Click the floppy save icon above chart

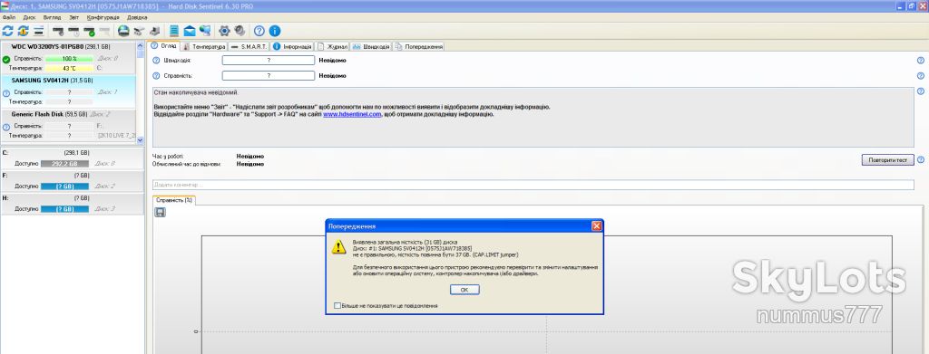(x=160, y=212)
